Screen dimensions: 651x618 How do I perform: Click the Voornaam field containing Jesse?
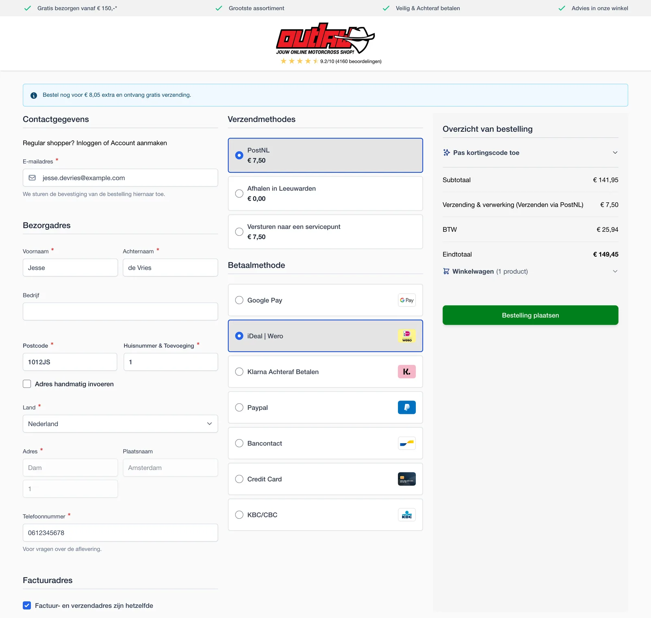[70, 268]
